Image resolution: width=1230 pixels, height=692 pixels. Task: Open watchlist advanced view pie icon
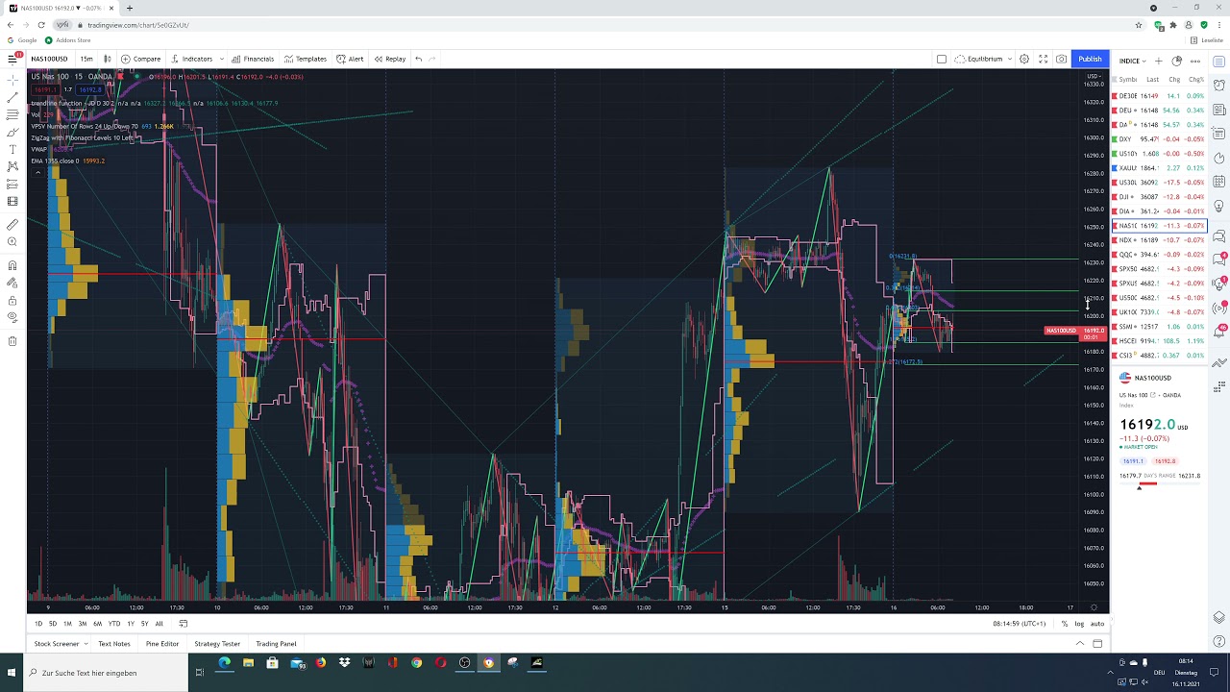point(1177,61)
